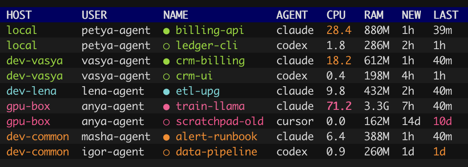Select the pink filled dot beside train-llama

click(167, 107)
